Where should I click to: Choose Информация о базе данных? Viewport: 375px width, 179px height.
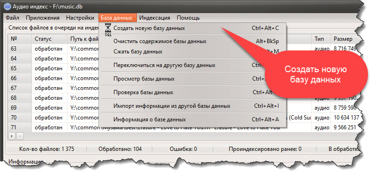pyautogui.click(x=193, y=119)
